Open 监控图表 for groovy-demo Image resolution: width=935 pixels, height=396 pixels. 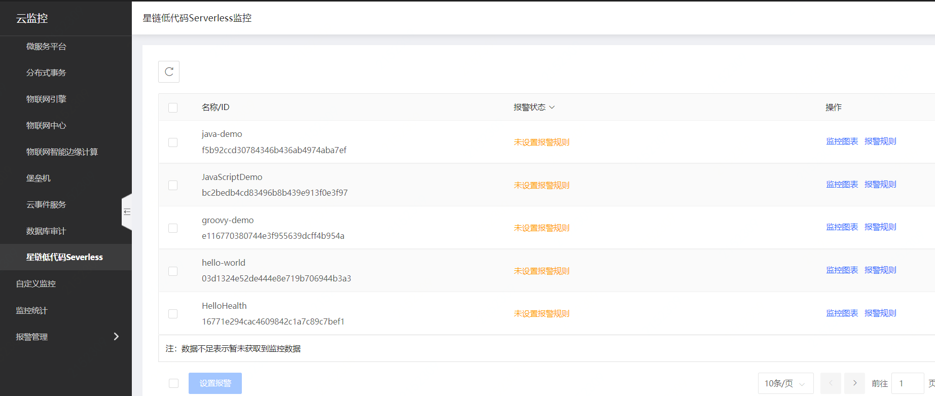tap(842, 227)
